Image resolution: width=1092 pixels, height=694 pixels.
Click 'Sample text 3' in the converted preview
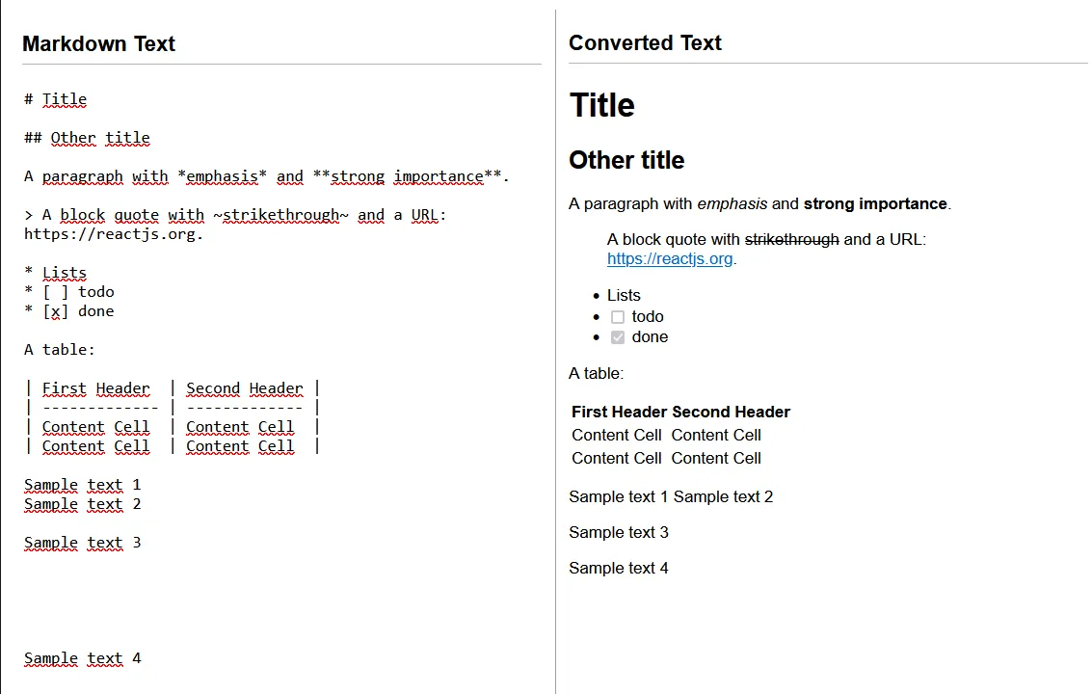pos(618,532)
